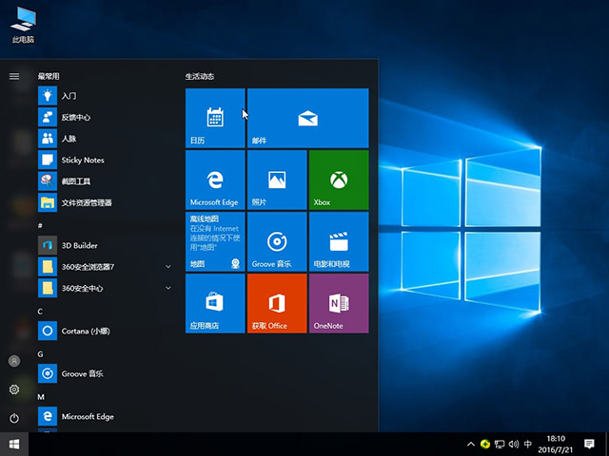The width and height of the screenshot is (609, 456).
Task: Open the OneNote tile
Action: (x=338, y=303)
